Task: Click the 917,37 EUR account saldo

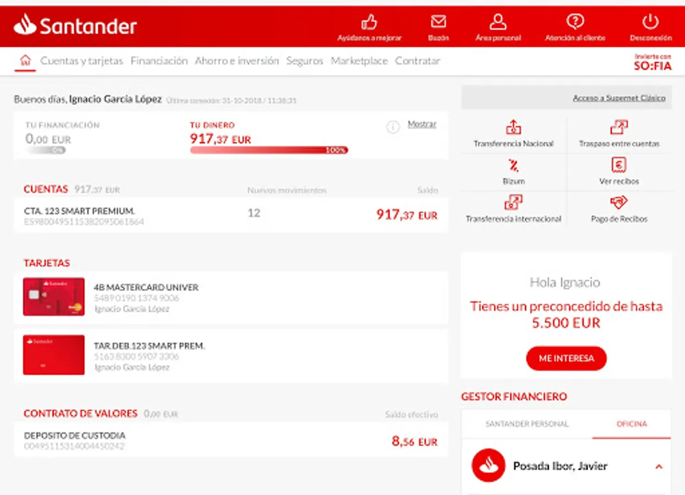Action: click(407, 215)
